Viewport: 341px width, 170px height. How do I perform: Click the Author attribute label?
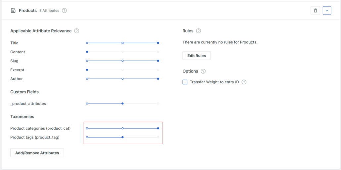(x=17, y=79)
